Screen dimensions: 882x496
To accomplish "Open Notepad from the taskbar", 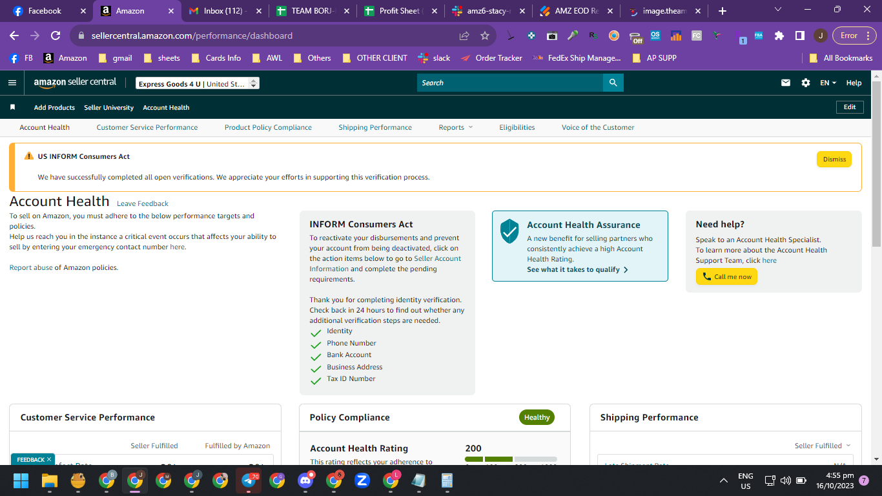I will tap(418, 480).
